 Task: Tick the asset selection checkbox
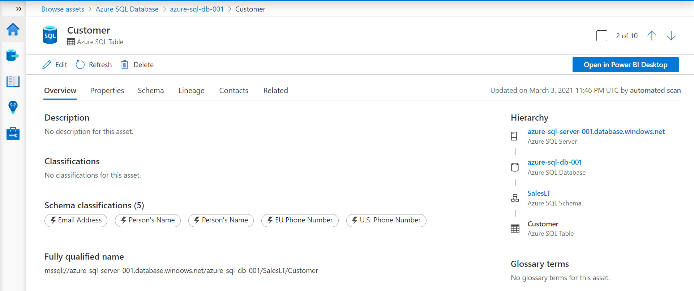602,36
